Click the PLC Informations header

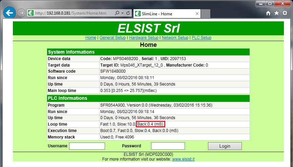(148, 98)
